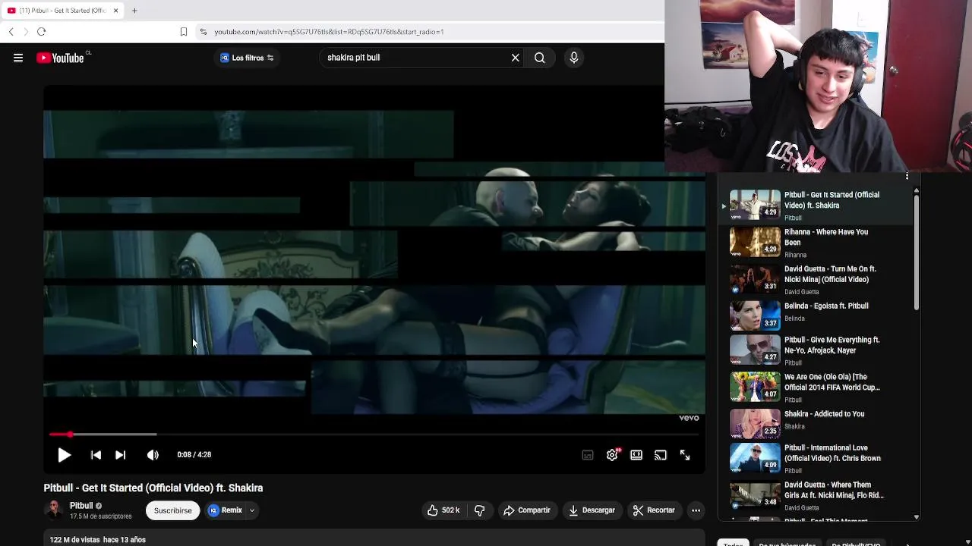Click the 0:08 / 4:28 time display
This screenshot has height=546, width=972.
coord(194,455)
